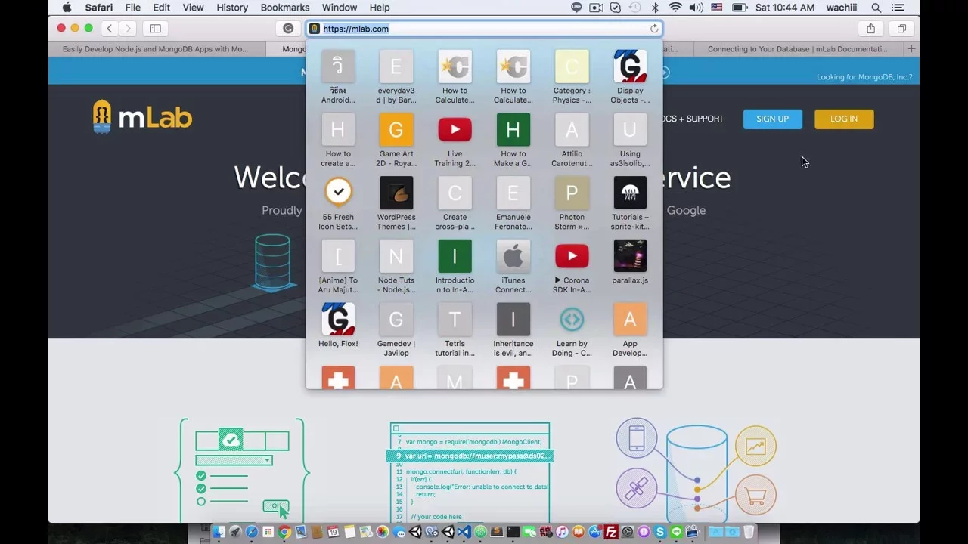This screenshot has width=968, height=544.
Task: Open the everyday3d favorite icon
Action: (x=396, y=67)
